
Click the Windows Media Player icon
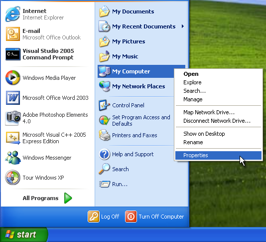click(13, 78)
